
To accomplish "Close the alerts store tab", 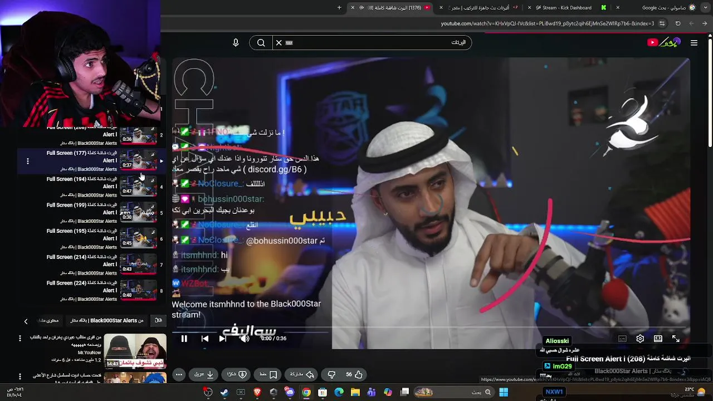I will (x=441, y=8).
